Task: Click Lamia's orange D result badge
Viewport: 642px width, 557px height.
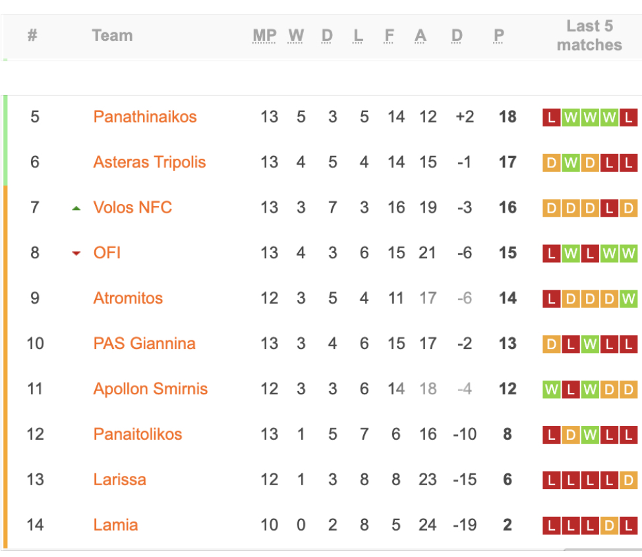Action: (x=609, y=525)
